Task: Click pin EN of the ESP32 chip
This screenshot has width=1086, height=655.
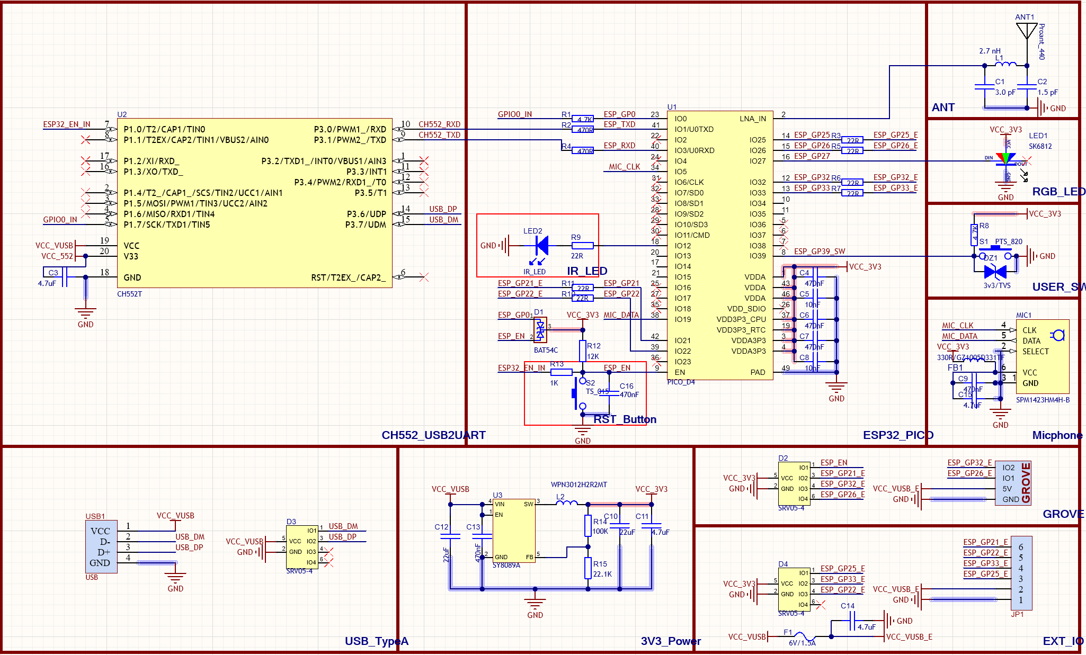Action: coord(681,372)
